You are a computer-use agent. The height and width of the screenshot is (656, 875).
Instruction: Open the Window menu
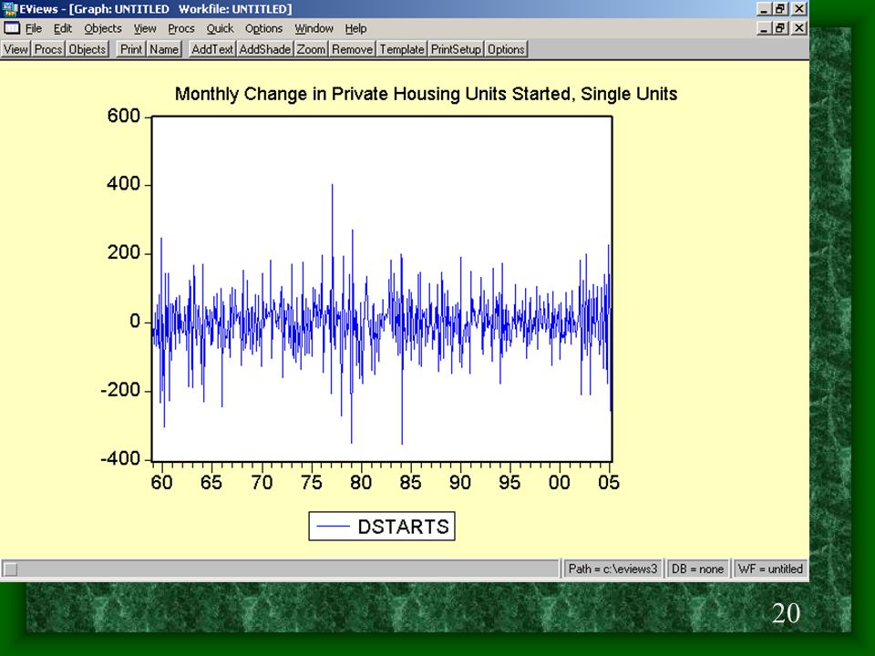(314, 28)
